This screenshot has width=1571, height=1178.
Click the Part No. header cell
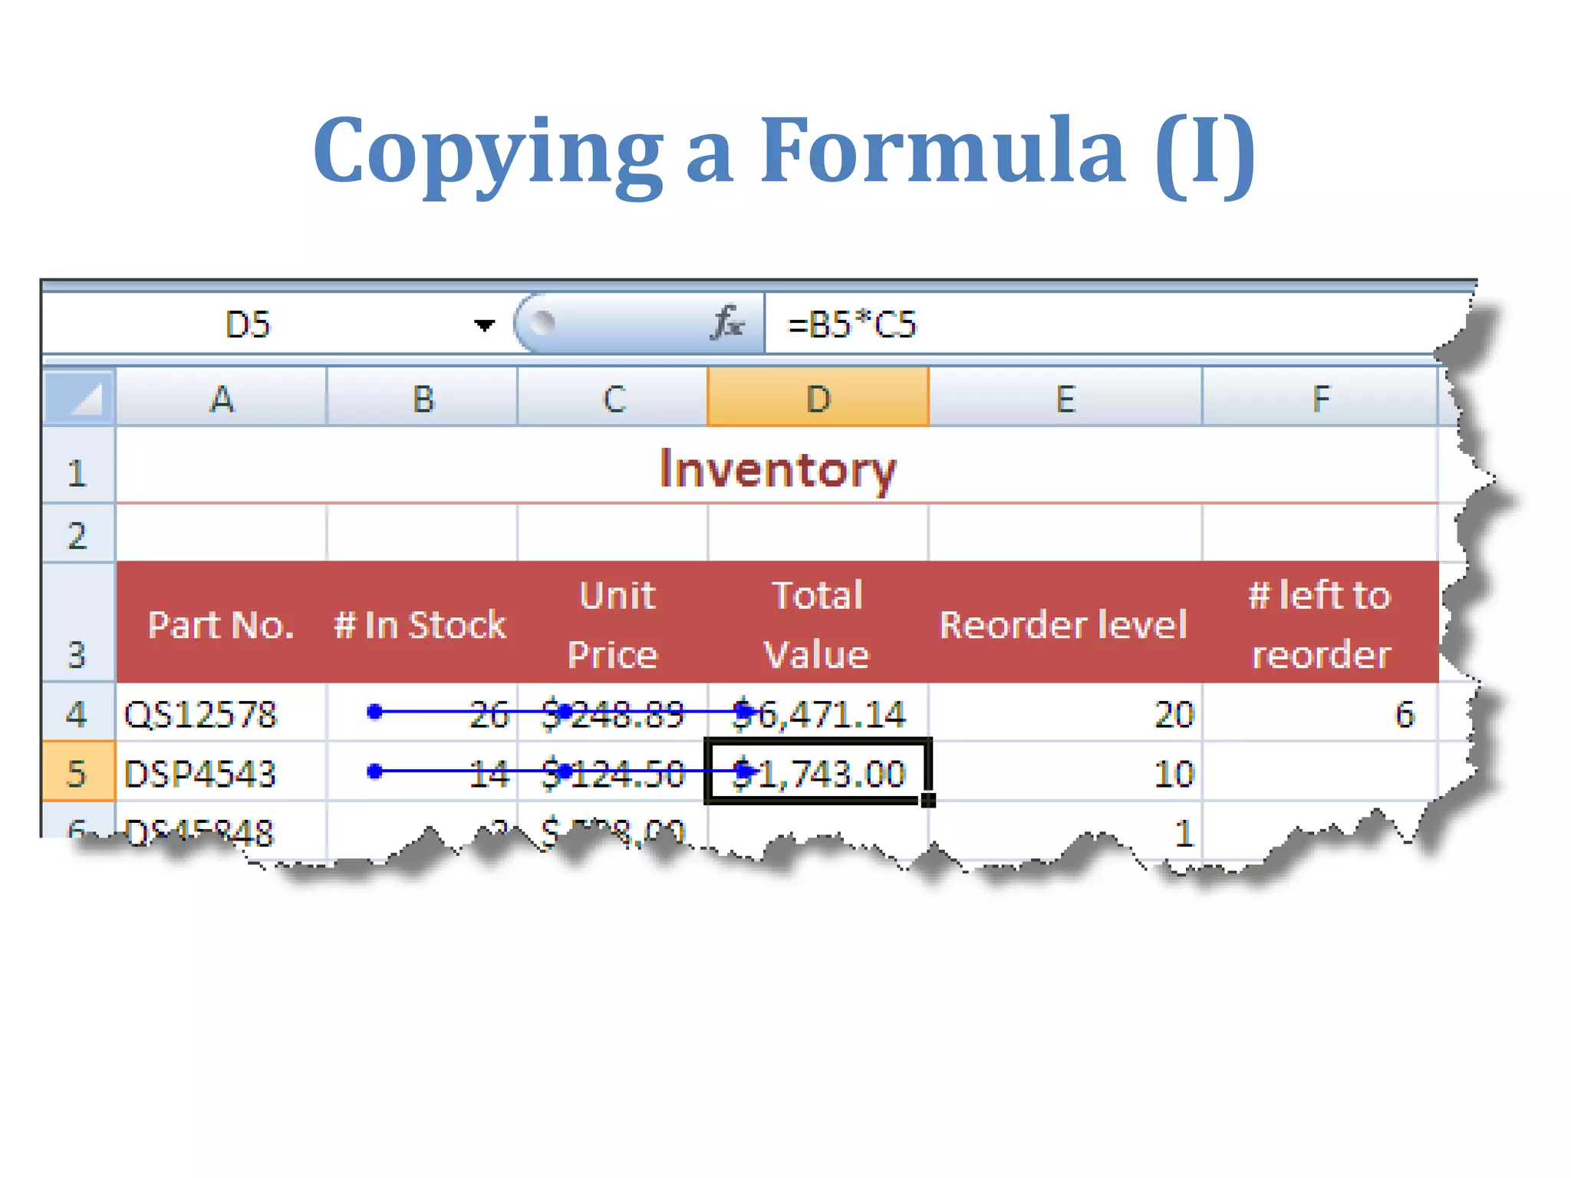222,623
